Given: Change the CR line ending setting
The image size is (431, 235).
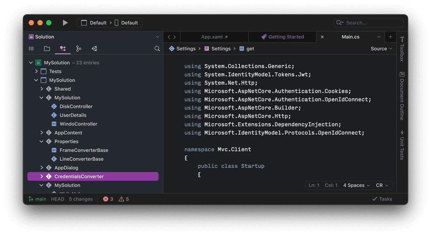Looking at the screenshot, I should click(382, 185).
